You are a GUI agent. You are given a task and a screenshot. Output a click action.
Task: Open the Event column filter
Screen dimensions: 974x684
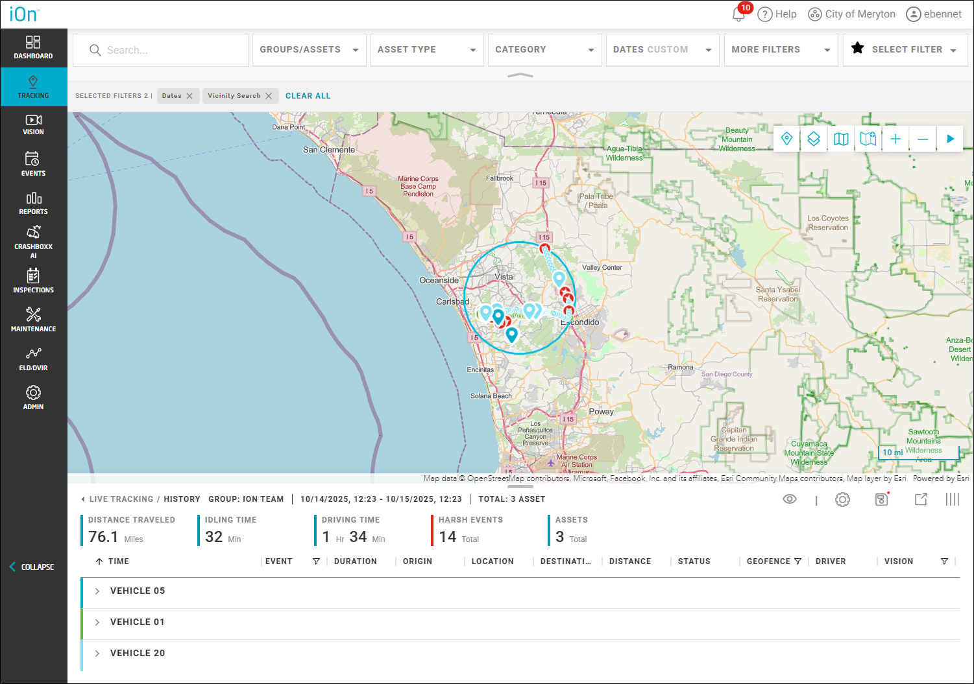point(316,561)
